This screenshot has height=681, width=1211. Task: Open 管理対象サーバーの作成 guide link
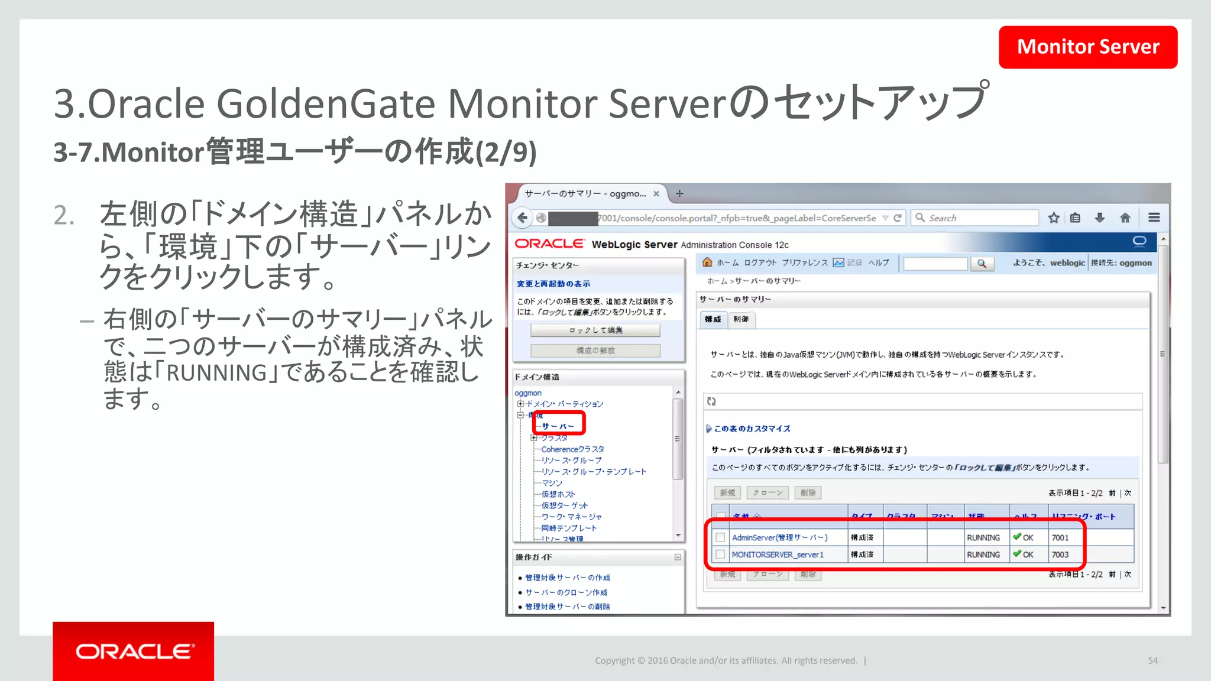coord(568,578)
